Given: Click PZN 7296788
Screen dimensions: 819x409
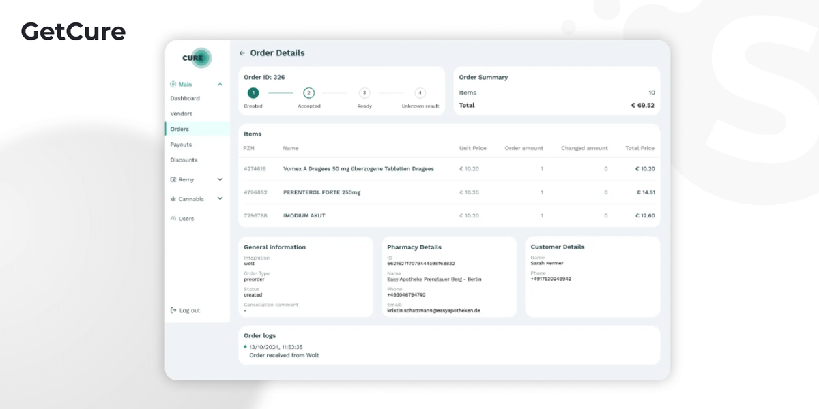Looking at the screenshot, I should click(x=255, y=215).
